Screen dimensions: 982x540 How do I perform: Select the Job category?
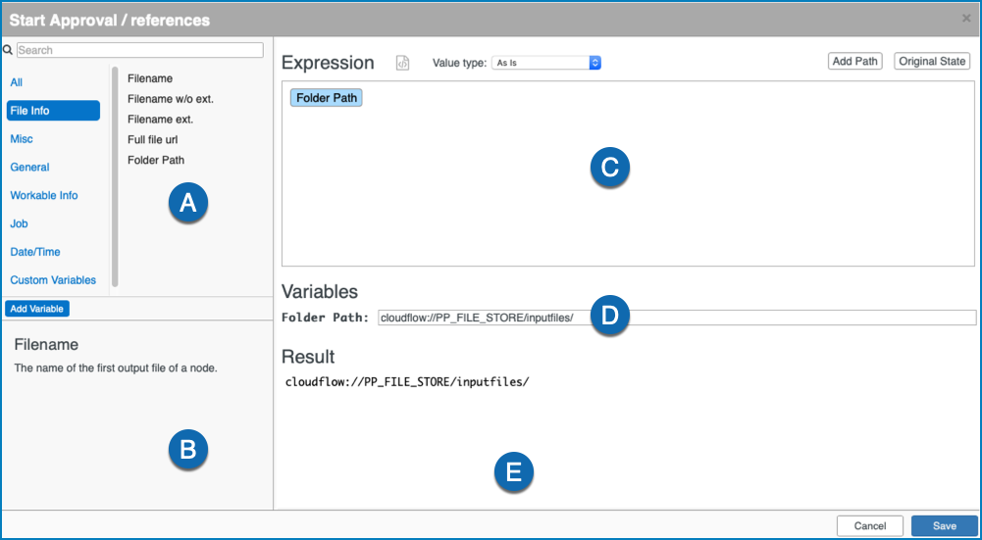(x=19, y=223)
